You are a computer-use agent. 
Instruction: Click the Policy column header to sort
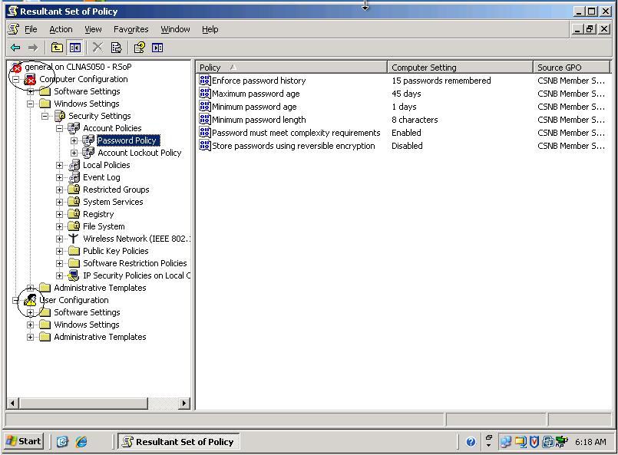pos(292,67)
